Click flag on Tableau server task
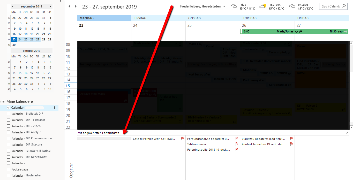The image size is (360, 180). [x=237, y=144]
